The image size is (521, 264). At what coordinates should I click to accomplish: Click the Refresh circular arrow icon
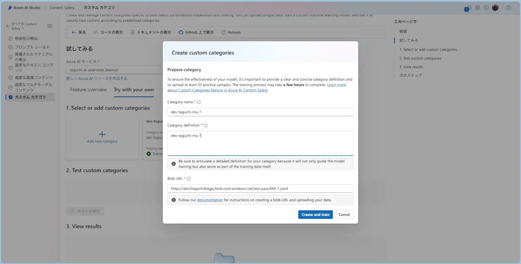coord(224,32)
